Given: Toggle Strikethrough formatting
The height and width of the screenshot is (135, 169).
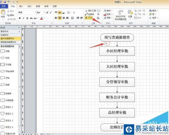Looking at the screenshot, I should [31, 18].
